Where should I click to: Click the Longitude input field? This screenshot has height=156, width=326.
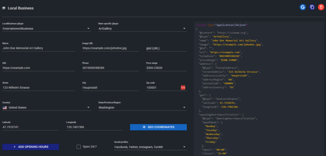(95, 127)
